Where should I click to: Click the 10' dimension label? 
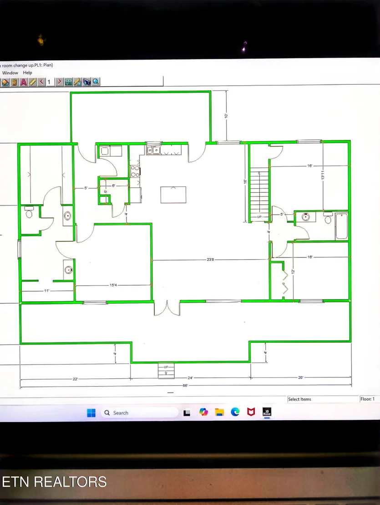point(226,116)
